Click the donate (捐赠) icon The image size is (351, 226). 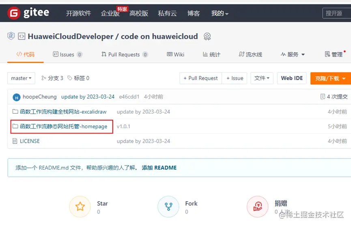click(x=257, y=207)
